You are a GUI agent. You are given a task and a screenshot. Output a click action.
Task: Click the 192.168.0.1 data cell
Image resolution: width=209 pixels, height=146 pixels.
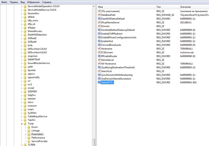click(x=186, y=22)
